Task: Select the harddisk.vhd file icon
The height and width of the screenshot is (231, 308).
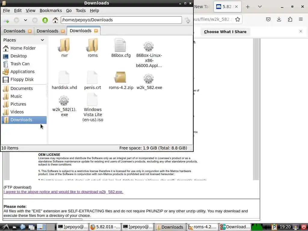Action: click(x=64, y=77)
